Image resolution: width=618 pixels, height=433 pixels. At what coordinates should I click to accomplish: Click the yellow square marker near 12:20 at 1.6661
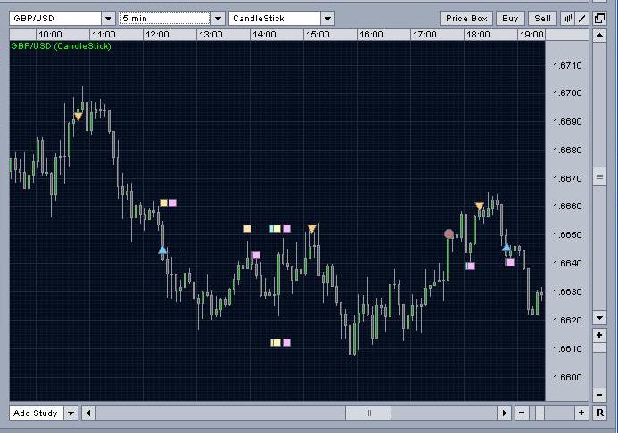click(x=163, y=203)
